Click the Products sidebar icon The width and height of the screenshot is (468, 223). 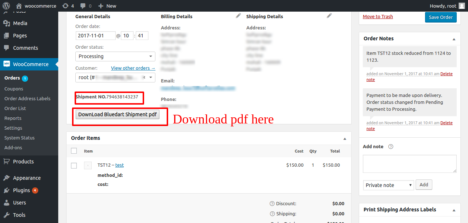coord(7,162)
